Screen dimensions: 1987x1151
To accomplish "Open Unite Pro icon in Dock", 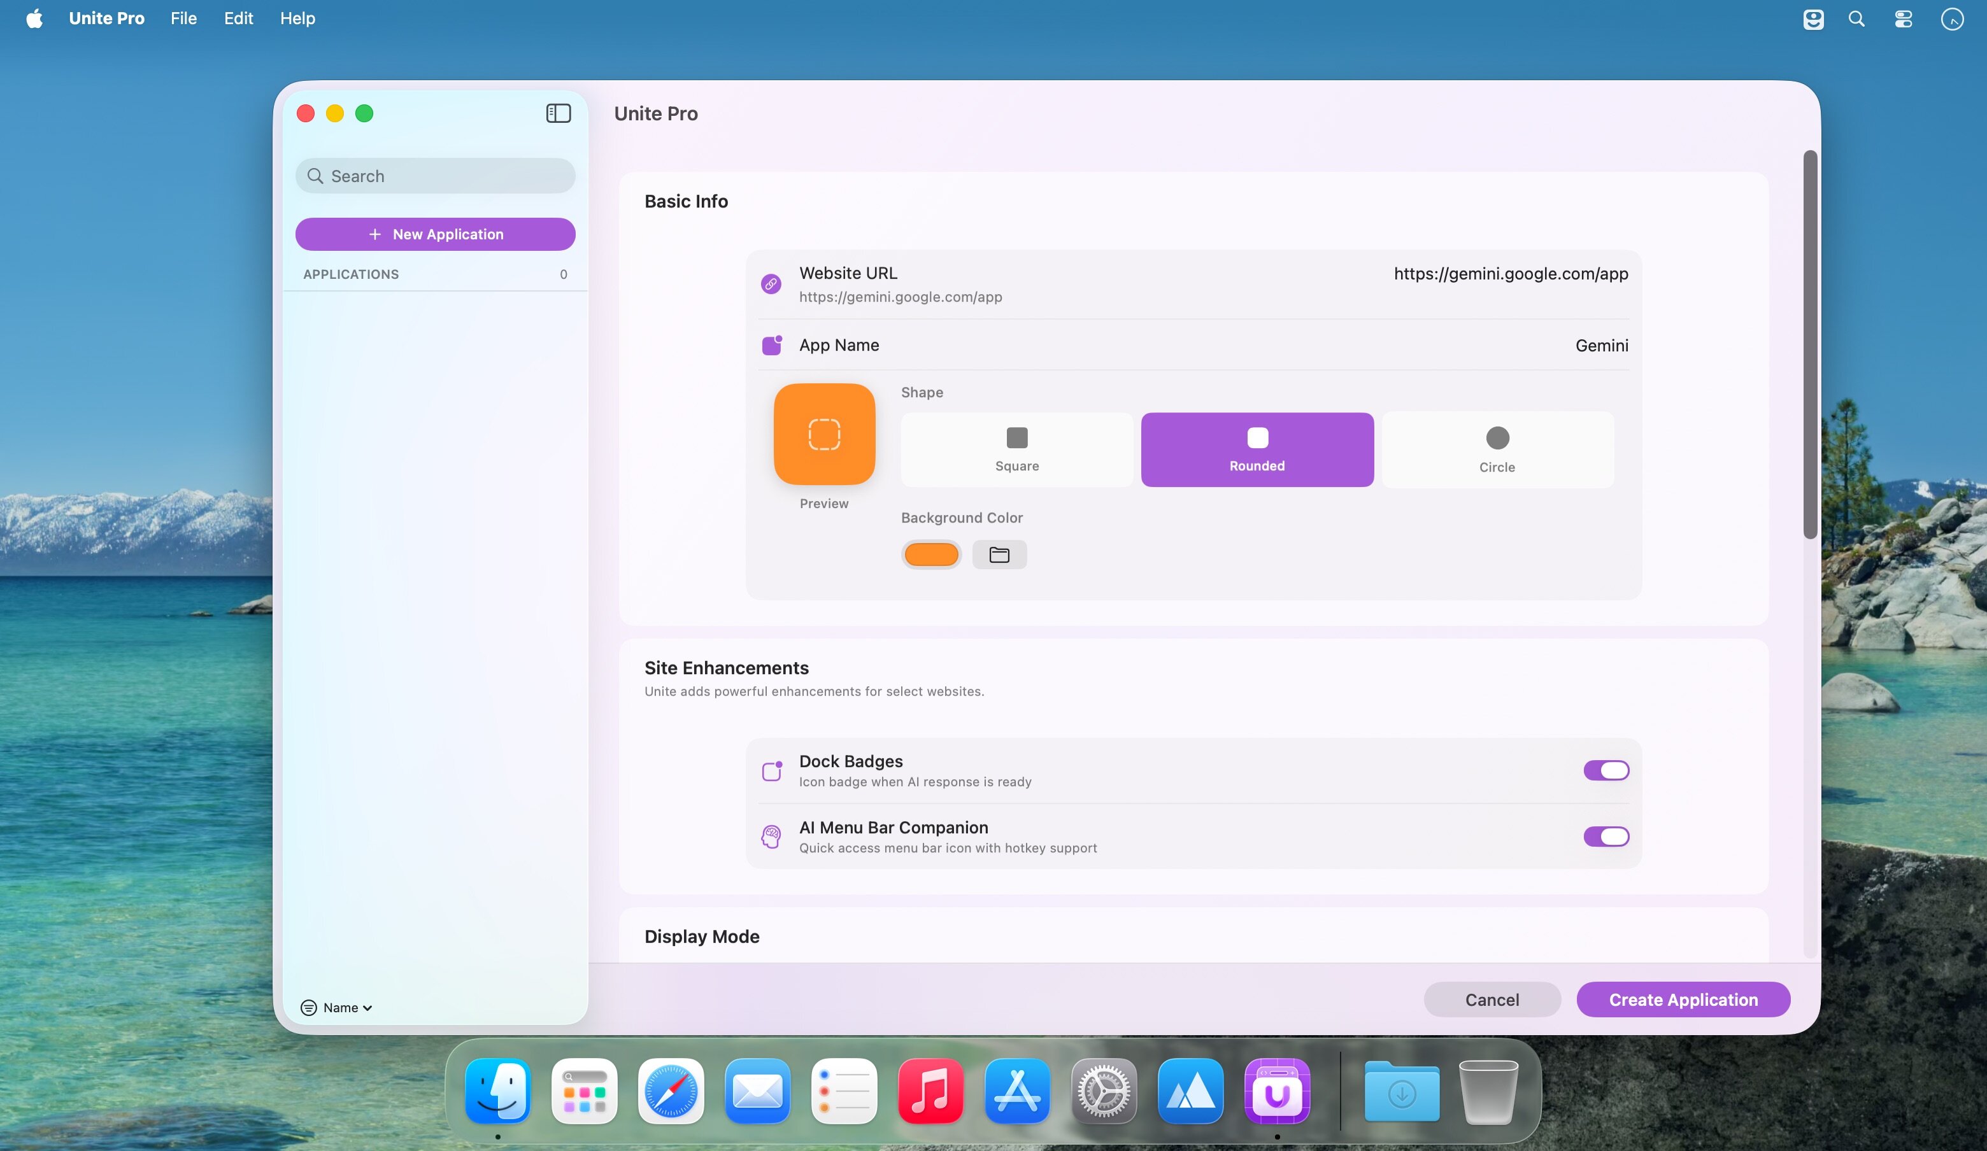I will [x=1276, y=1091].
